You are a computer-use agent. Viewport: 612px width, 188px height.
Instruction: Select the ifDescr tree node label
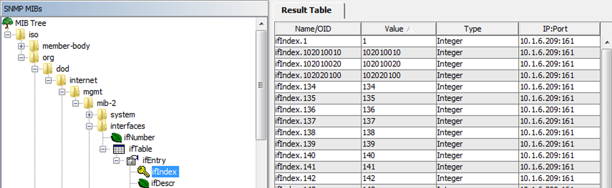click(163, 183)
